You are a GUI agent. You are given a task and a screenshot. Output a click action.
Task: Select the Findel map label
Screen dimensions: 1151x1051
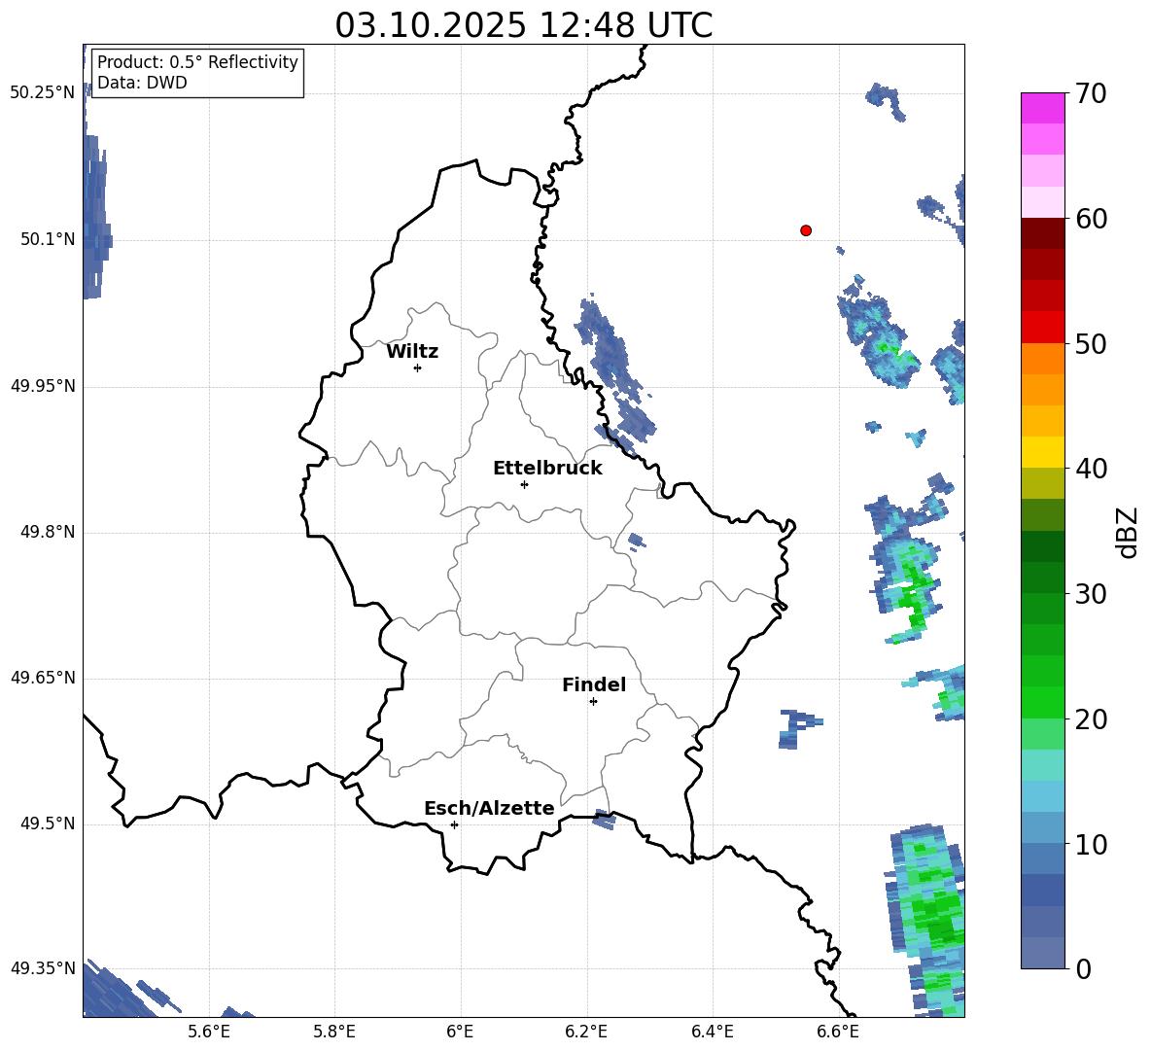click(x=594, y=684)
